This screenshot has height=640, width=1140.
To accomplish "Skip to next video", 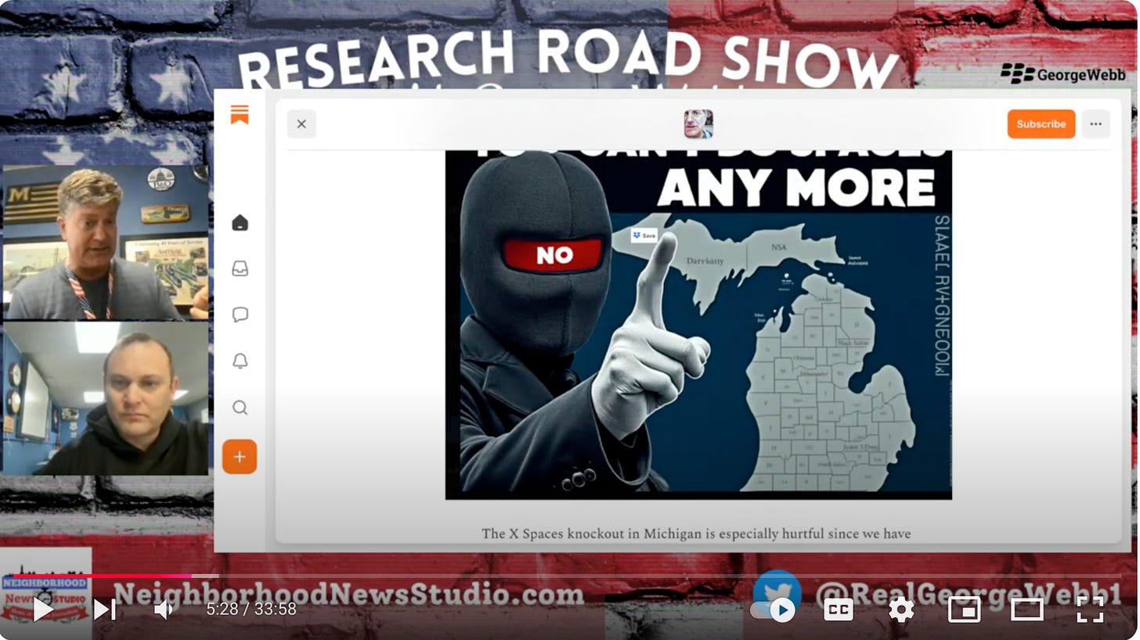I will click(x=105, y=609).
